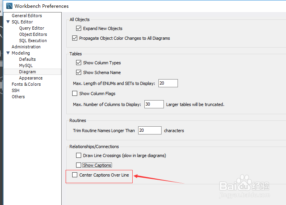Focus the Max Number of Columns field
The width and height of the screenshot is (286, 205).
[154, 104]
